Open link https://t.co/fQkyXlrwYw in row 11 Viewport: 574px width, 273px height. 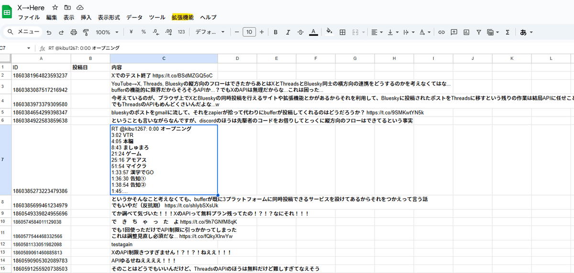(206, 236)
